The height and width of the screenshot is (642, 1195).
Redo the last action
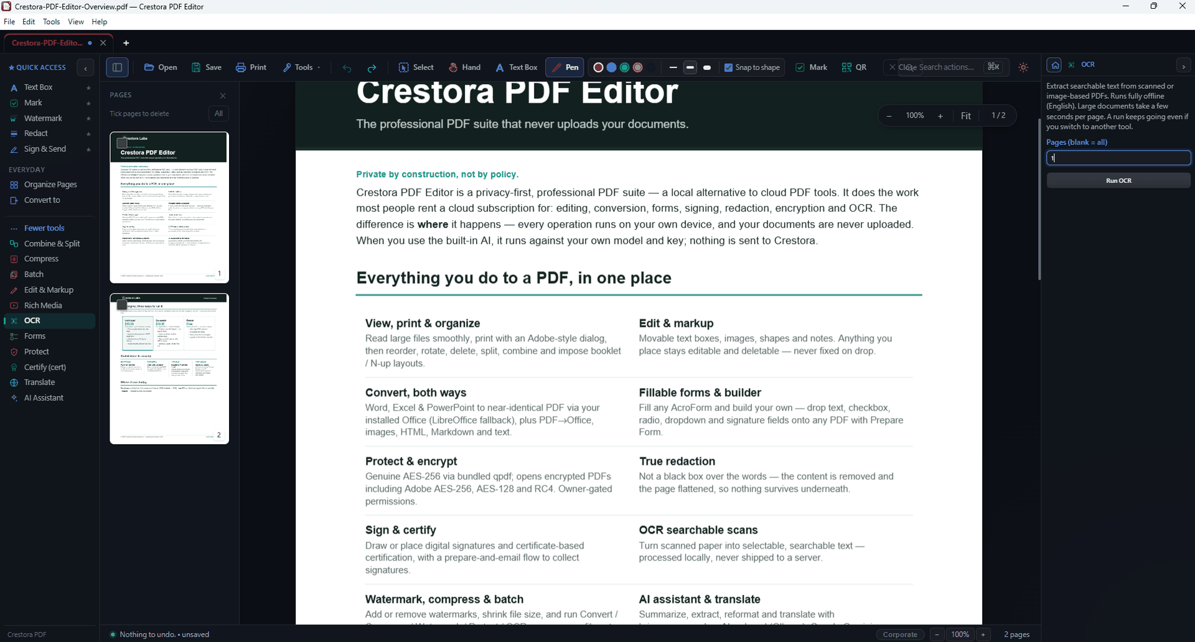coord(372,68)
